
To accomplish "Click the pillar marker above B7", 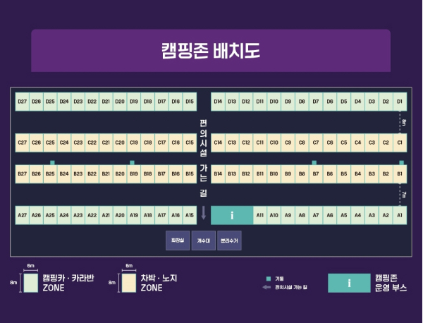I will tap(314, 162).
